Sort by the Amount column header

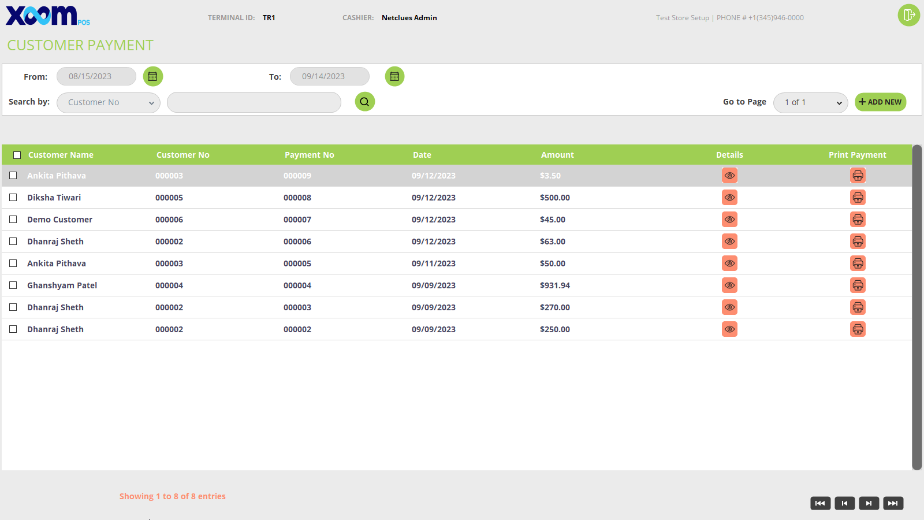tap(557, 155)
